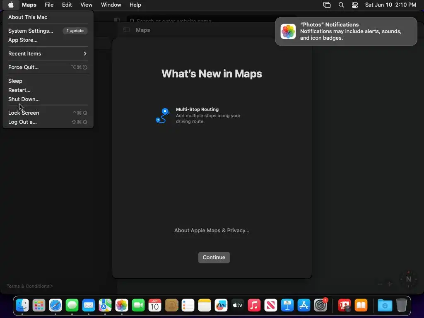Screen dimensions: 424x318
Task: Open System Settings gear in the dock
Action: (x=321, y=305)
